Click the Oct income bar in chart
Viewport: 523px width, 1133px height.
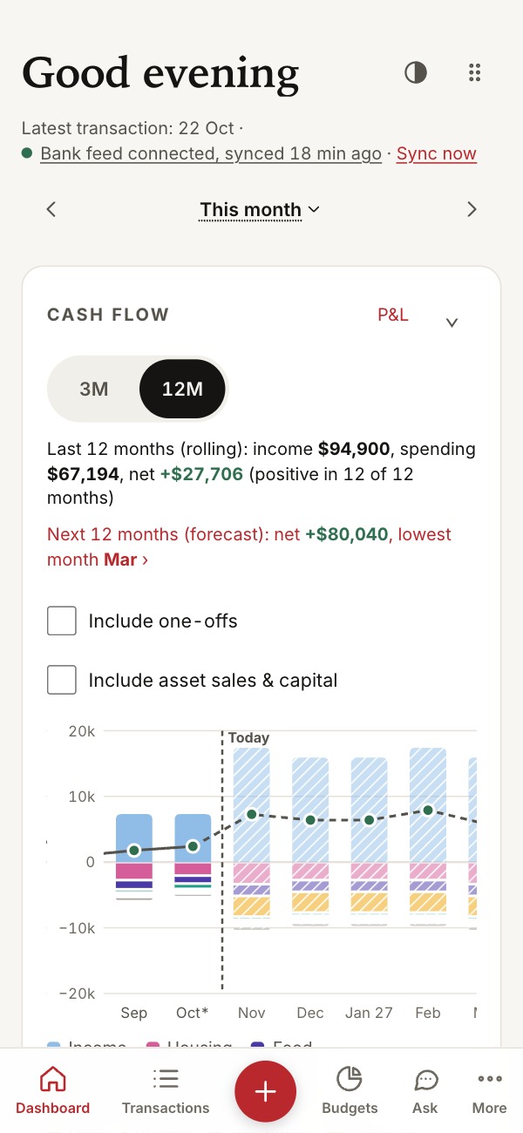(x=193, y=838)
